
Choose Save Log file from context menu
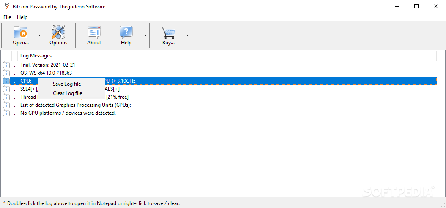[x=67, y=84]
